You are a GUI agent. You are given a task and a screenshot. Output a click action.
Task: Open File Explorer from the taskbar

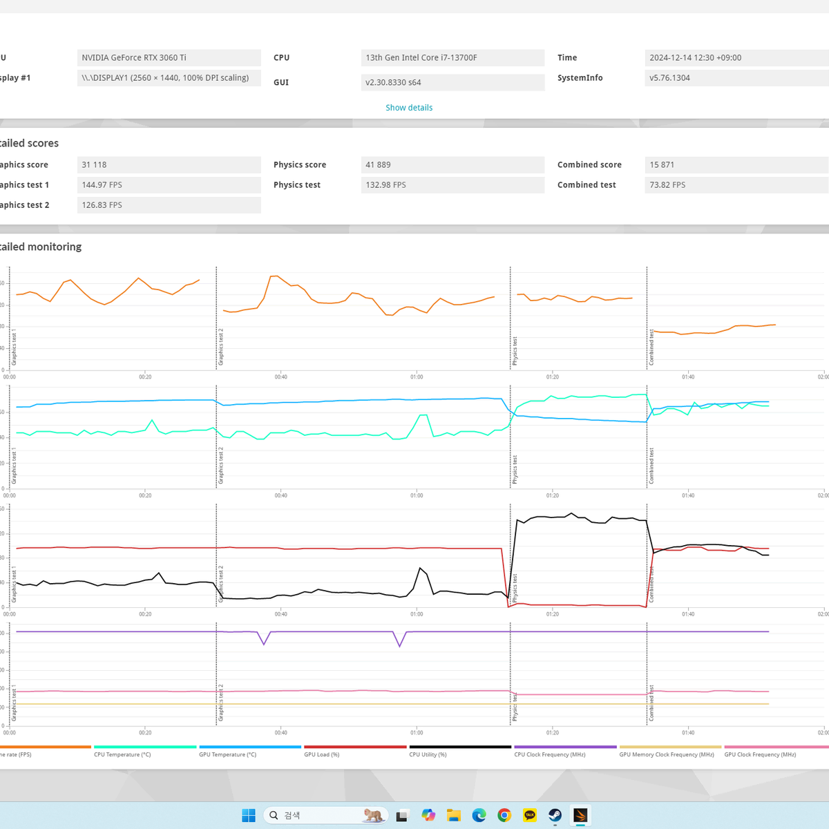click(454, 815)
